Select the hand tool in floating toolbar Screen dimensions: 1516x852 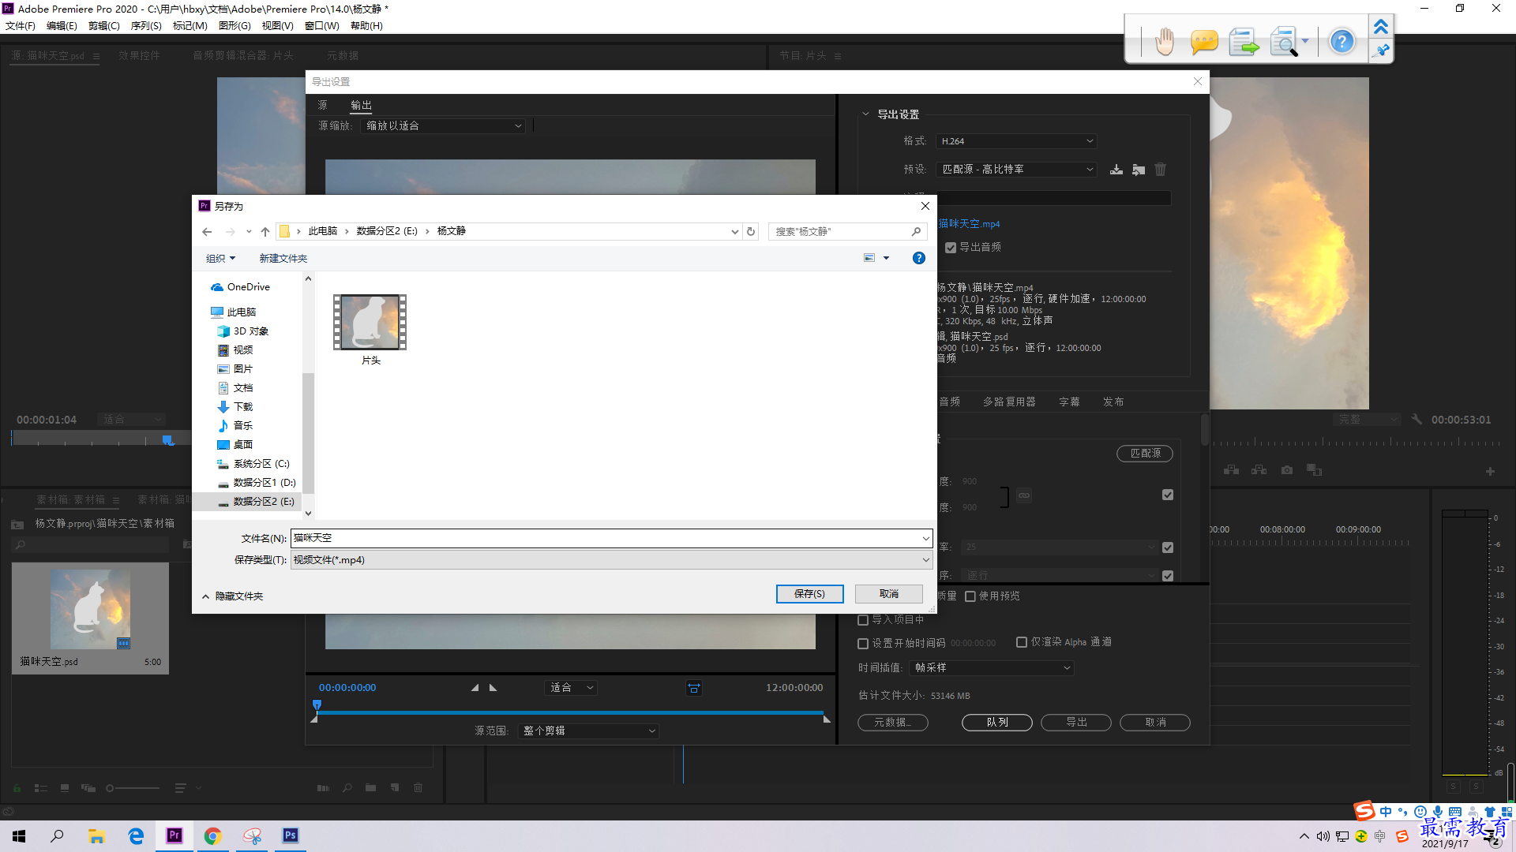pyautogui.click(x=1165, y=41)
